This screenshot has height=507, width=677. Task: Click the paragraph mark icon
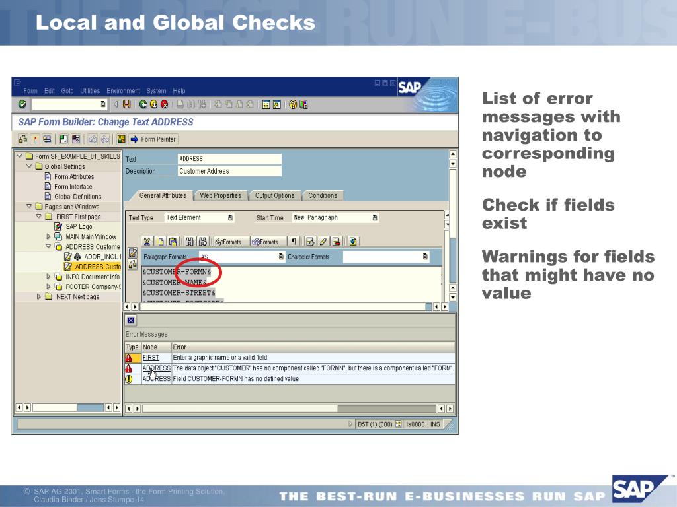(x=294, y=242)
